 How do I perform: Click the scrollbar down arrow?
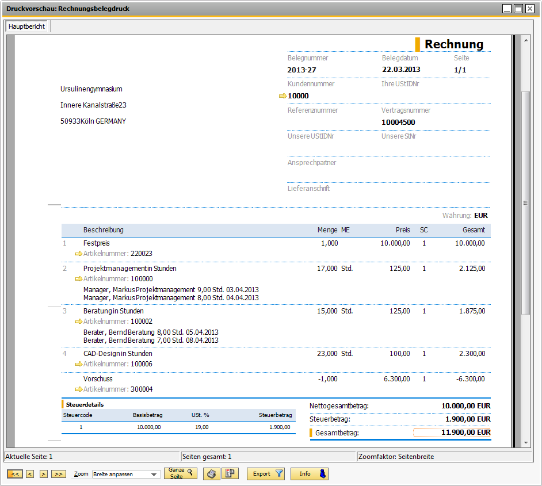point(525,442)
